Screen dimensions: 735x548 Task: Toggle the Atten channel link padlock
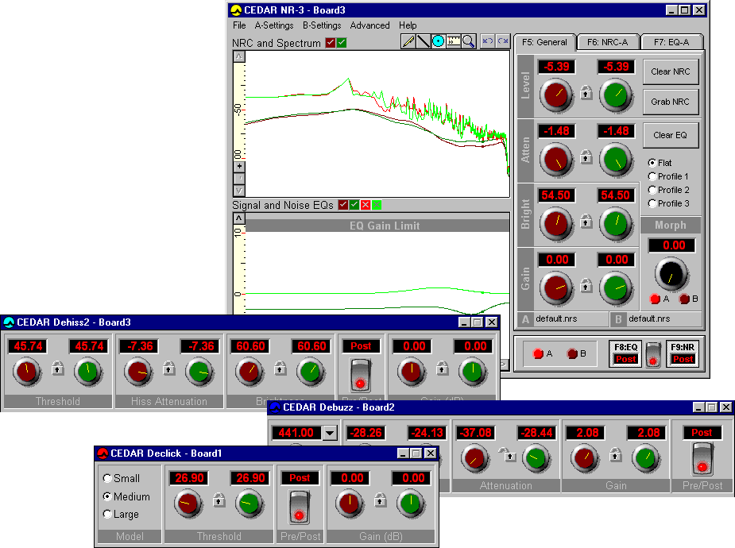(x=586, y=157)
